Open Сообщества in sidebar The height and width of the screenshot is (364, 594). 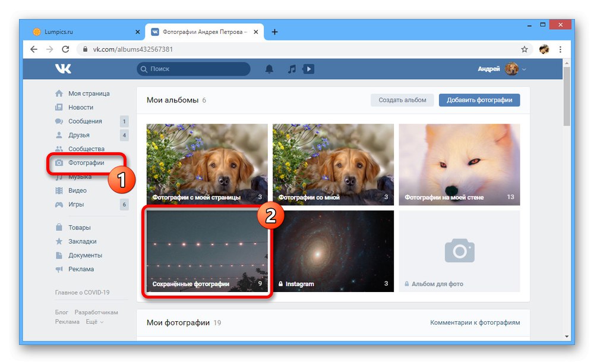tap(86, 149)
